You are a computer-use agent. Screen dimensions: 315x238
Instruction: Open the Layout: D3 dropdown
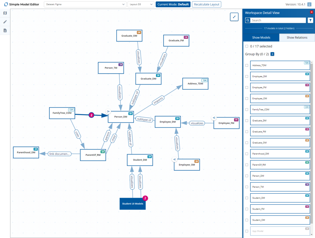pos(141,4)
